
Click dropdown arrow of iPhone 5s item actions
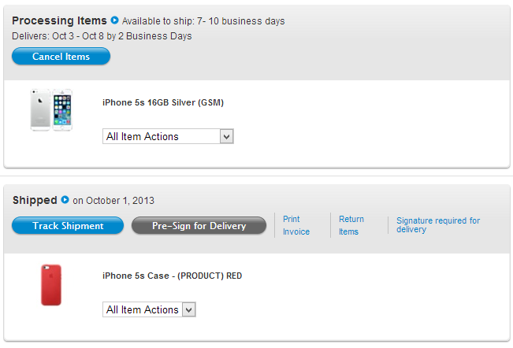coord(226,136)
